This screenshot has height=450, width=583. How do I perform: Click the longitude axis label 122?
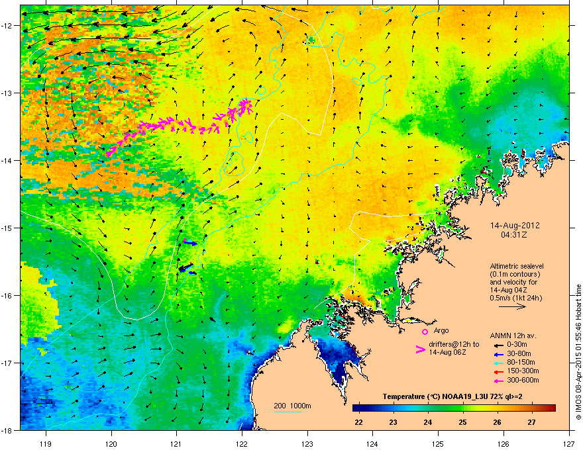click(x=242, y=443)
